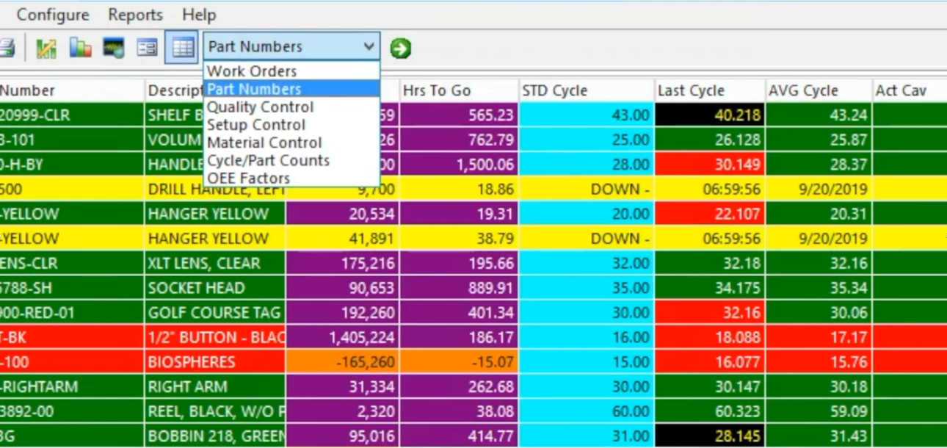This screenshot has height=448, width=947.
Task: Open the Configure menu
Action: pos(52,15)
